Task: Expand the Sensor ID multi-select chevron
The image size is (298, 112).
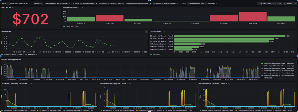Action: point(186,4)
